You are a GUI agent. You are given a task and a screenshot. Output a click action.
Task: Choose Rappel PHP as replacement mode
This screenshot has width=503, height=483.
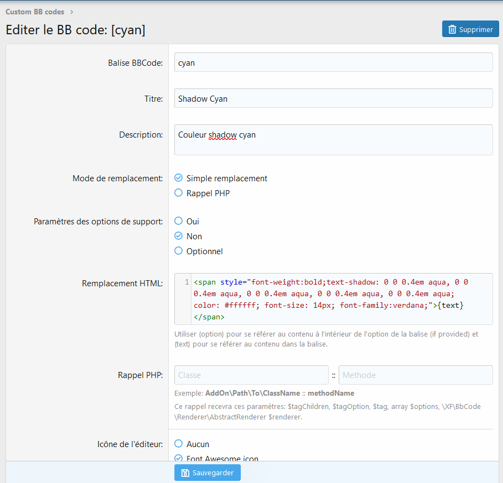tap(178, 193)
